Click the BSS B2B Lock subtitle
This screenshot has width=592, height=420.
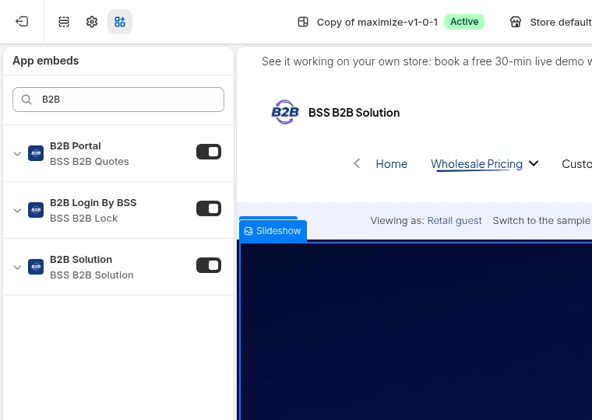pyautogui.click(x=83, y=219)
